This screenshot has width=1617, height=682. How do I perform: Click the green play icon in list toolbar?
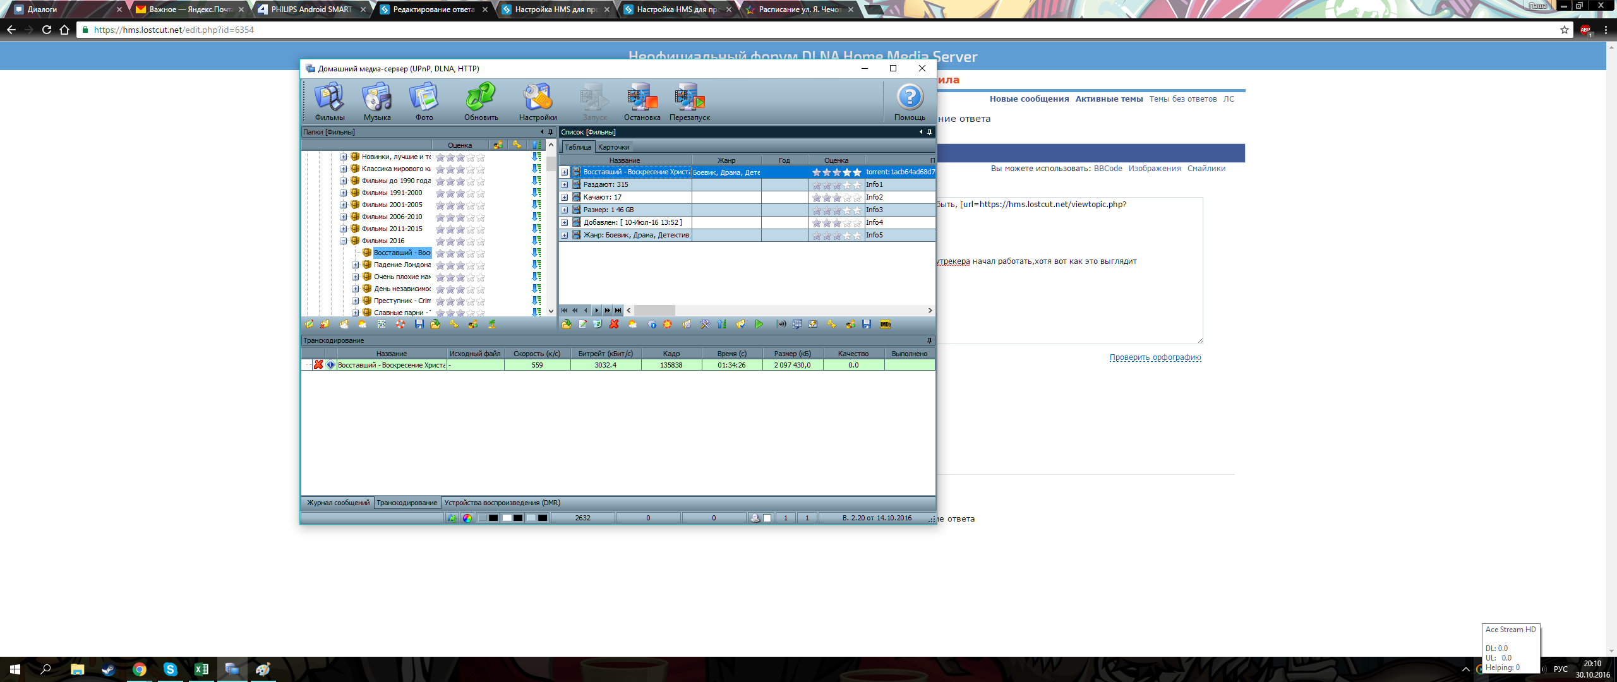coord(759,325)
